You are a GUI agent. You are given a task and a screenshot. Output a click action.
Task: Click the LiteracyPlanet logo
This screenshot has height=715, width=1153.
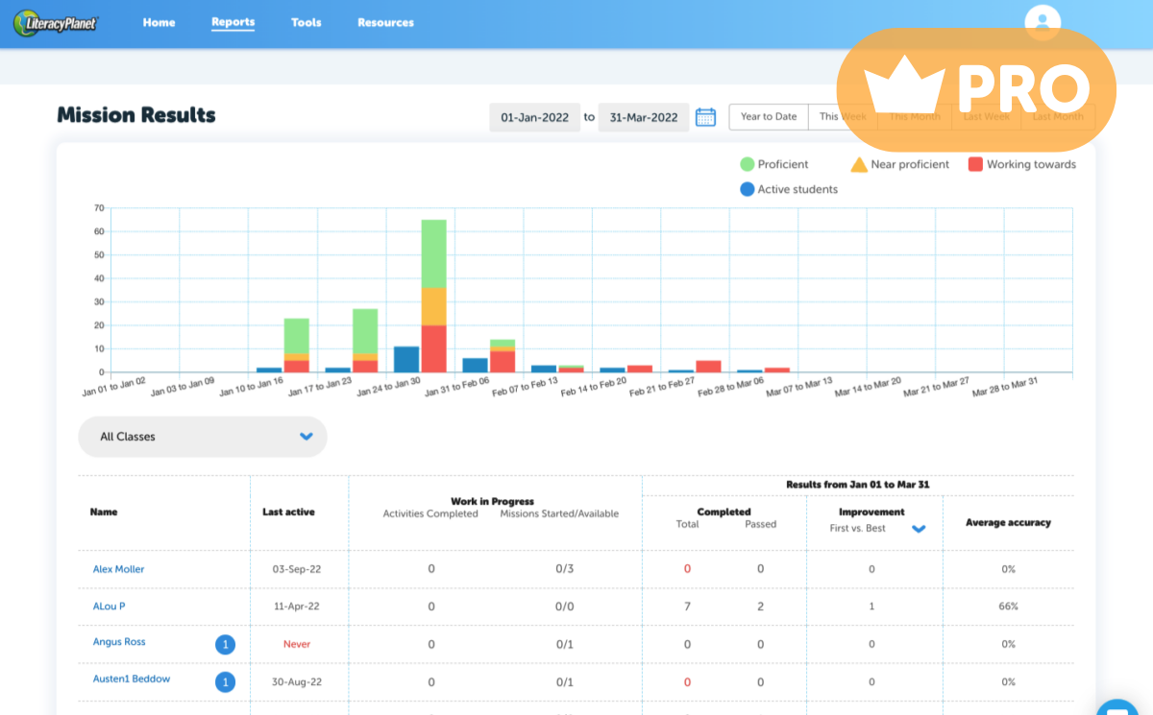coord(56,22)
